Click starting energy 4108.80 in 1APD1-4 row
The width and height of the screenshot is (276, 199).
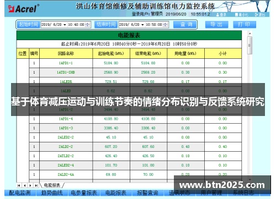(111, 119)
